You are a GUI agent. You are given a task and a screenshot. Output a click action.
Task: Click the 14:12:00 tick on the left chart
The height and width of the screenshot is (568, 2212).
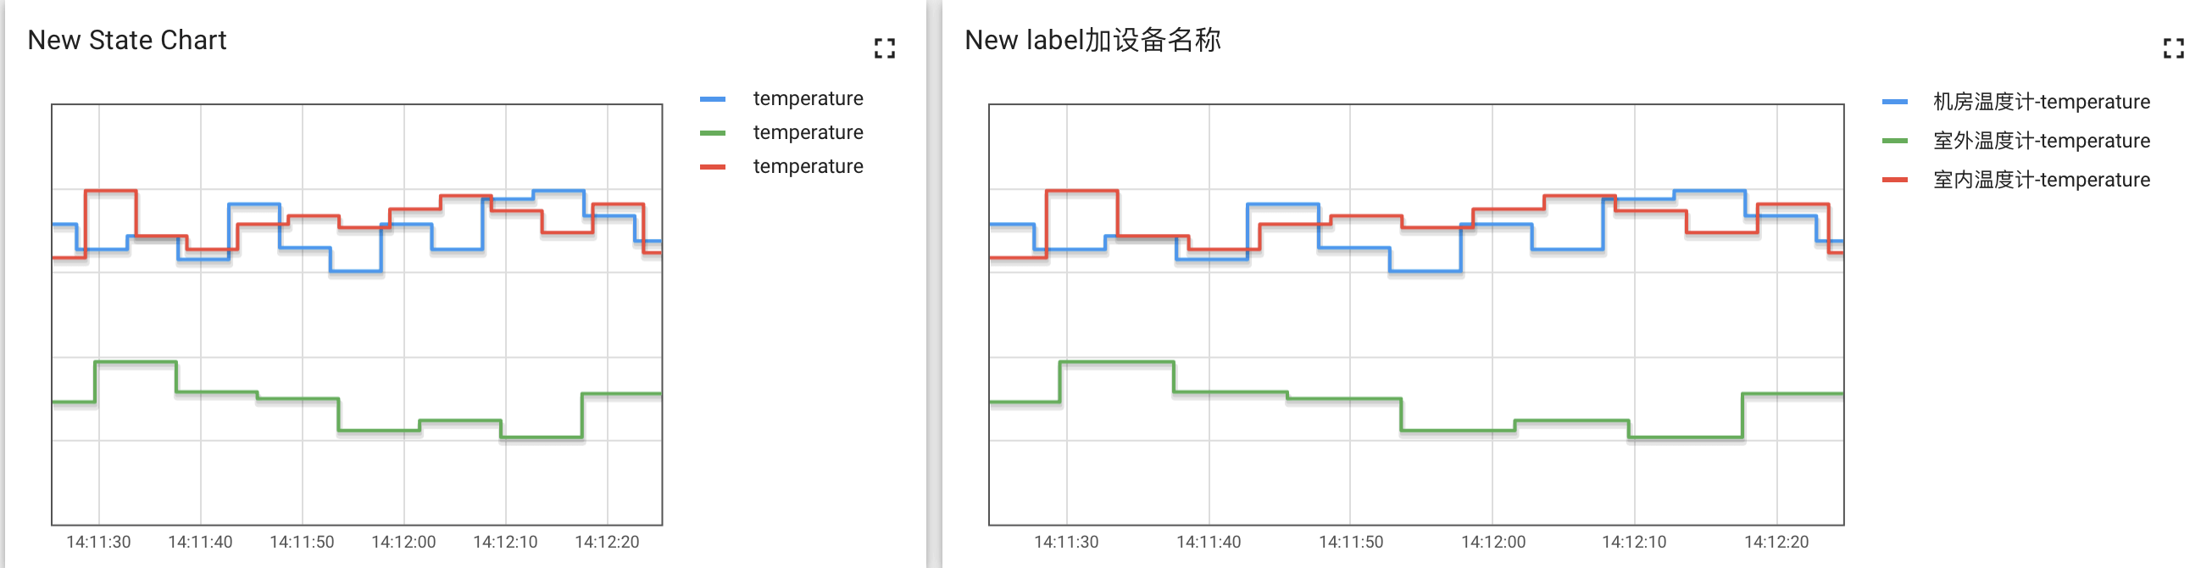pos(403,543)
